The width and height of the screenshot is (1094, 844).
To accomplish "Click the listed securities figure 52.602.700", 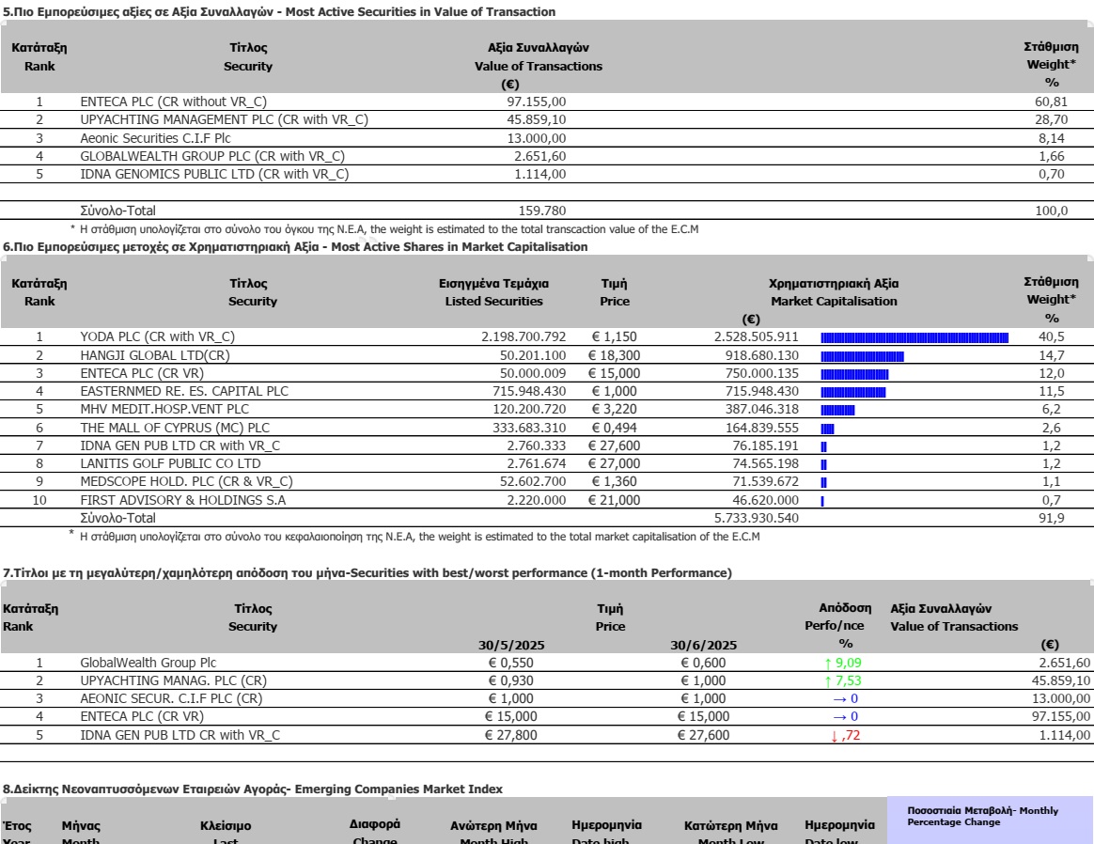I will click(533, 482).
